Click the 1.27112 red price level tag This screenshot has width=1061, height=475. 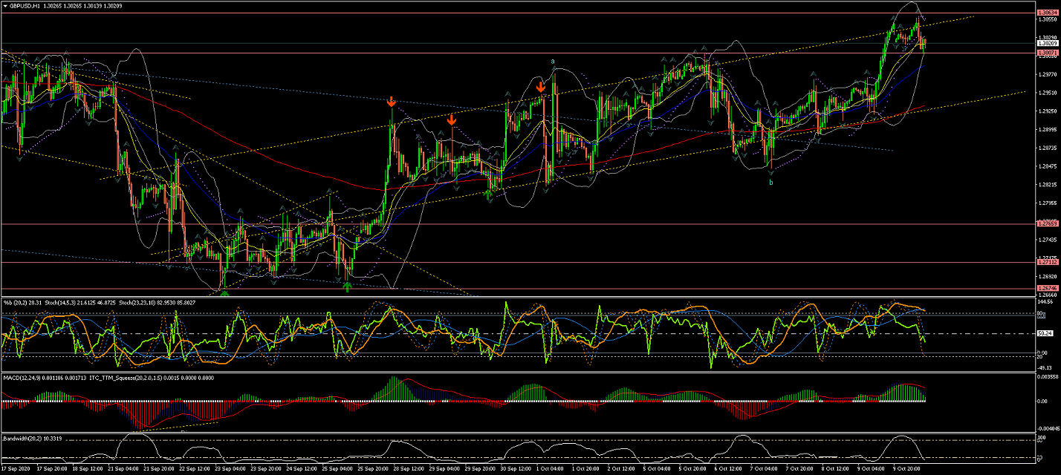[1046, 262]
